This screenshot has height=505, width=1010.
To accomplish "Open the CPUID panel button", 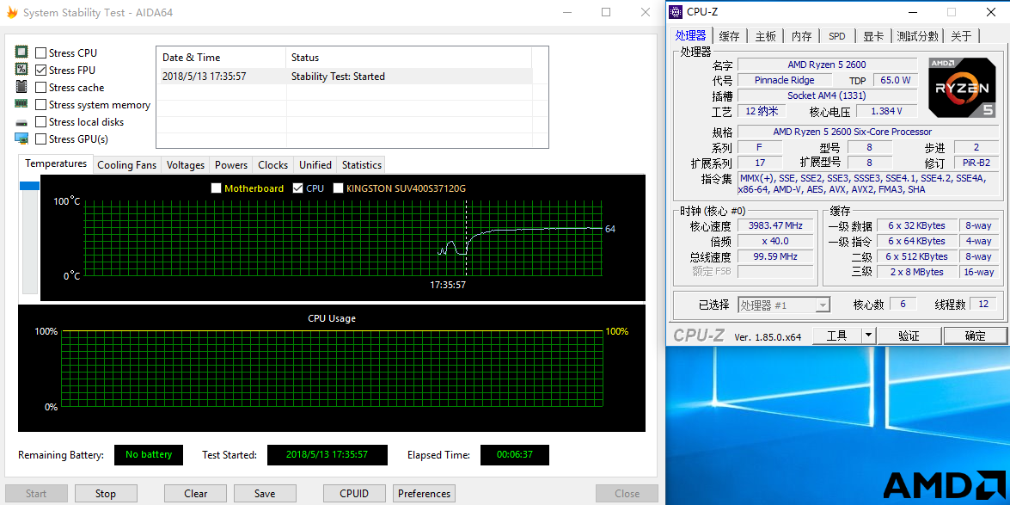I will (x=355, y=494).
